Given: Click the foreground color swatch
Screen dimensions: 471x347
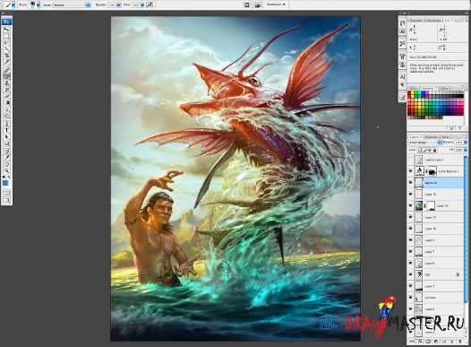Looking at the screenshot, I should click(x=5, y=183).
